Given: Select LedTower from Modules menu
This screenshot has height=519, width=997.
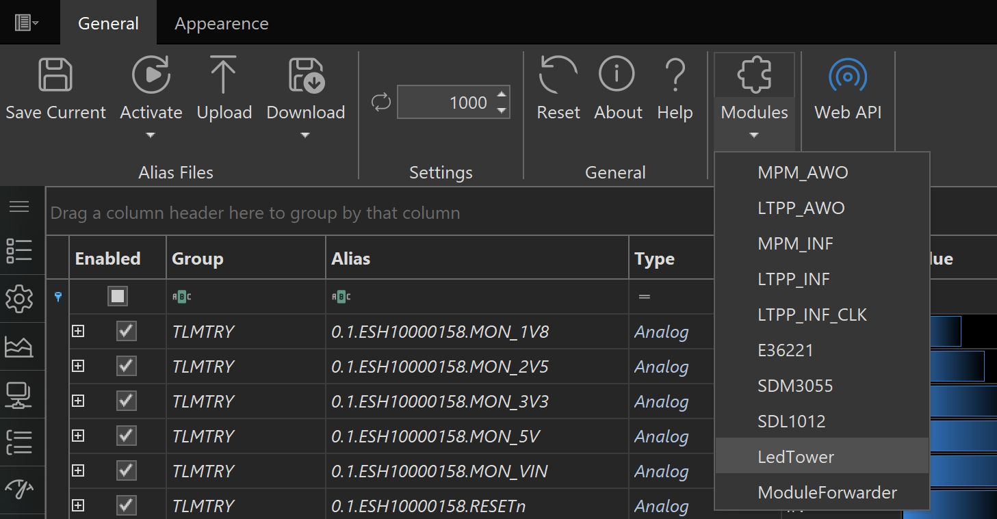Looking at the screenshot, I should point(796,457).
